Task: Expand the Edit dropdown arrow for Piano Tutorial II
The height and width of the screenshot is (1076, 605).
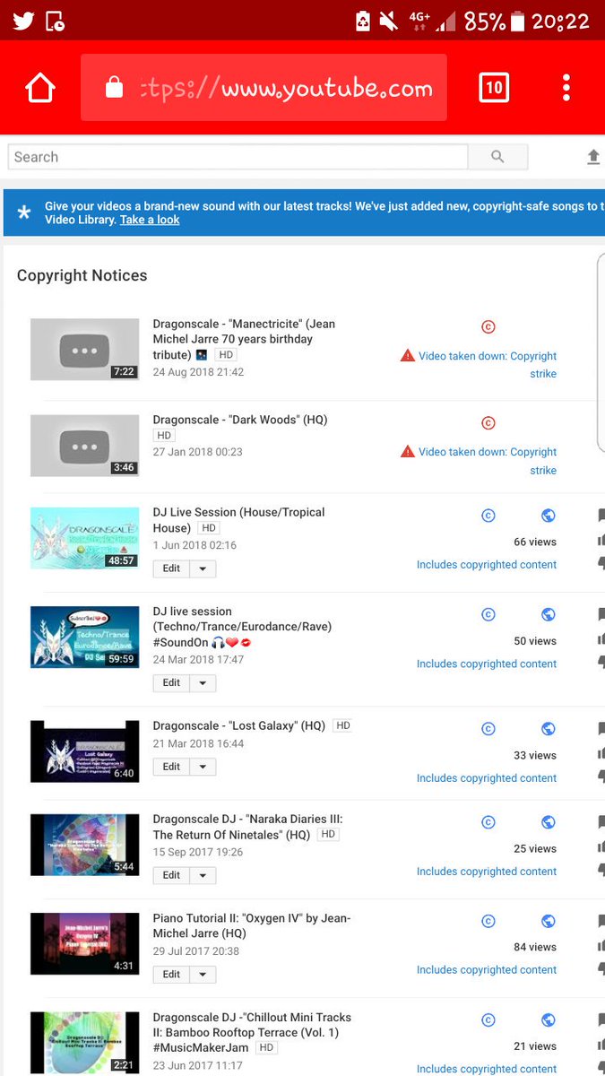Action: (x=203, y=974)
